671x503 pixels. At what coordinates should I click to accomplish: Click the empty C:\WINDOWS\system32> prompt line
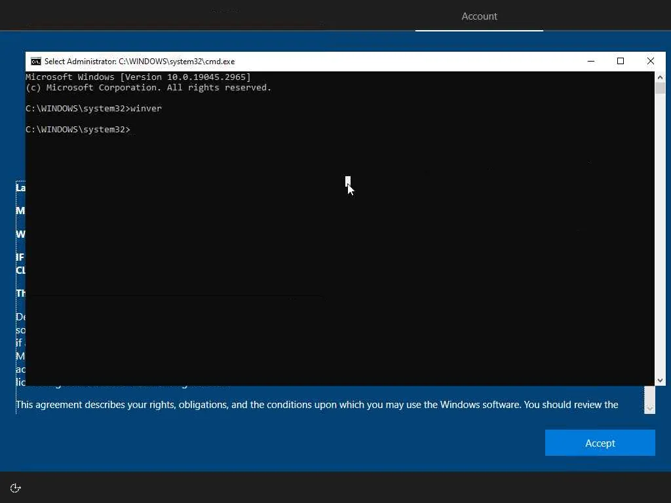coord(78,130)
